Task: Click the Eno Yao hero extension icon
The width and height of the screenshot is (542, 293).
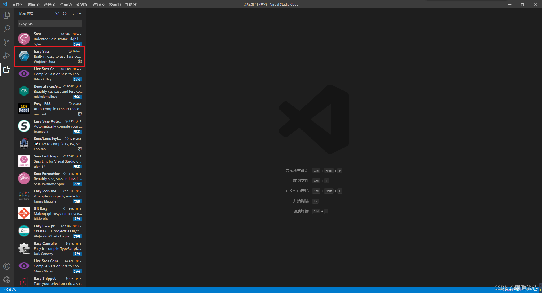Action: tap(24, 143)
